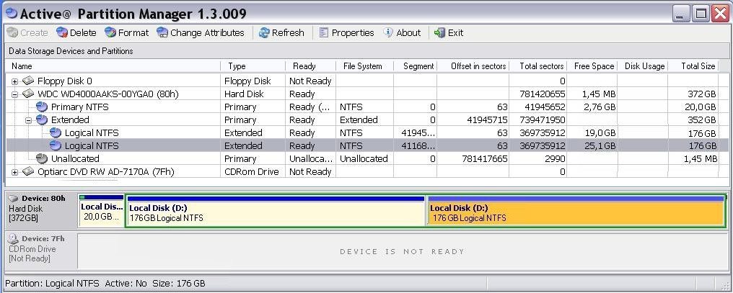Viewport: 733px width, 293px height.
Task: Click the grayed Create toolbar button
Action: coord(27,32)
